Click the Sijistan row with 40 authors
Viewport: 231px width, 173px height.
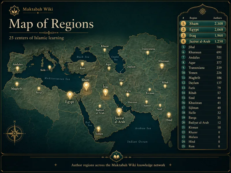tap(203, 108)
